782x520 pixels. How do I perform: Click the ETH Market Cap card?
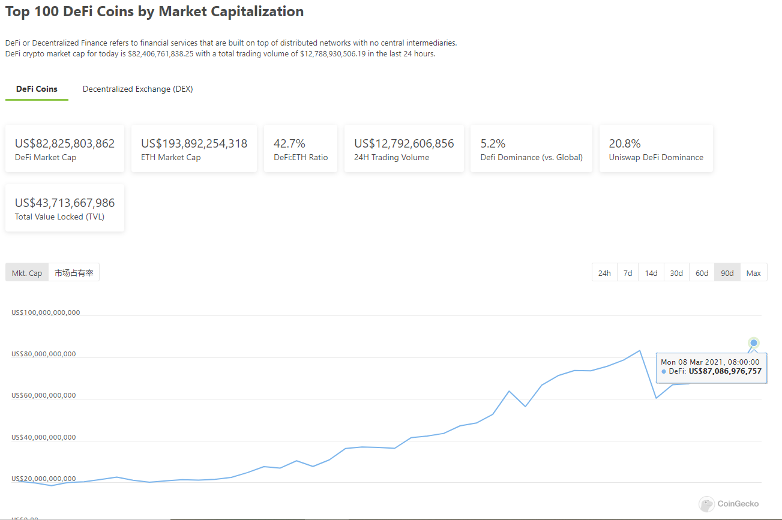tap(194, 149)
